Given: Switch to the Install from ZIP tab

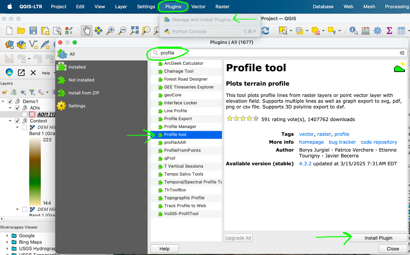Looking at the screenshot, I should [x=101, y=93].
